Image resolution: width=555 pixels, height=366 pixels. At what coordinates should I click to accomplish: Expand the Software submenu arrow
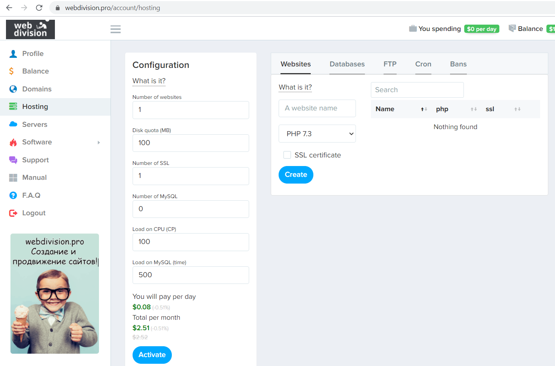pos(99,143)
